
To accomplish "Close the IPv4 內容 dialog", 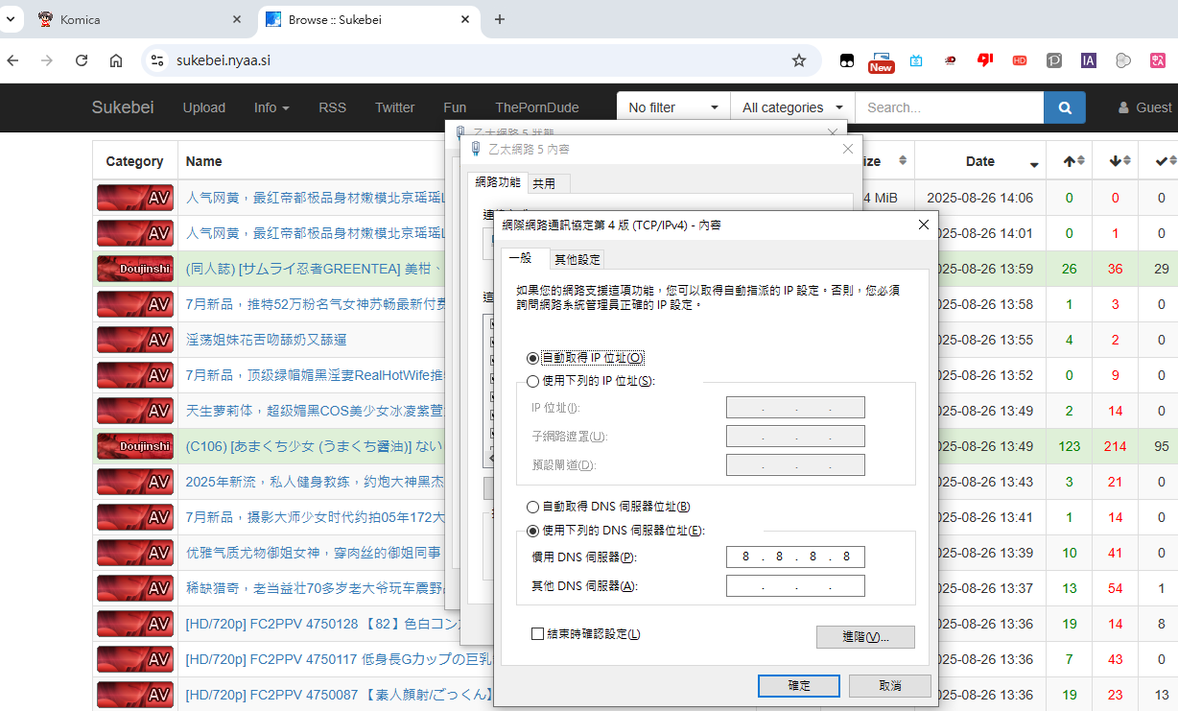I will coord(924,225).
